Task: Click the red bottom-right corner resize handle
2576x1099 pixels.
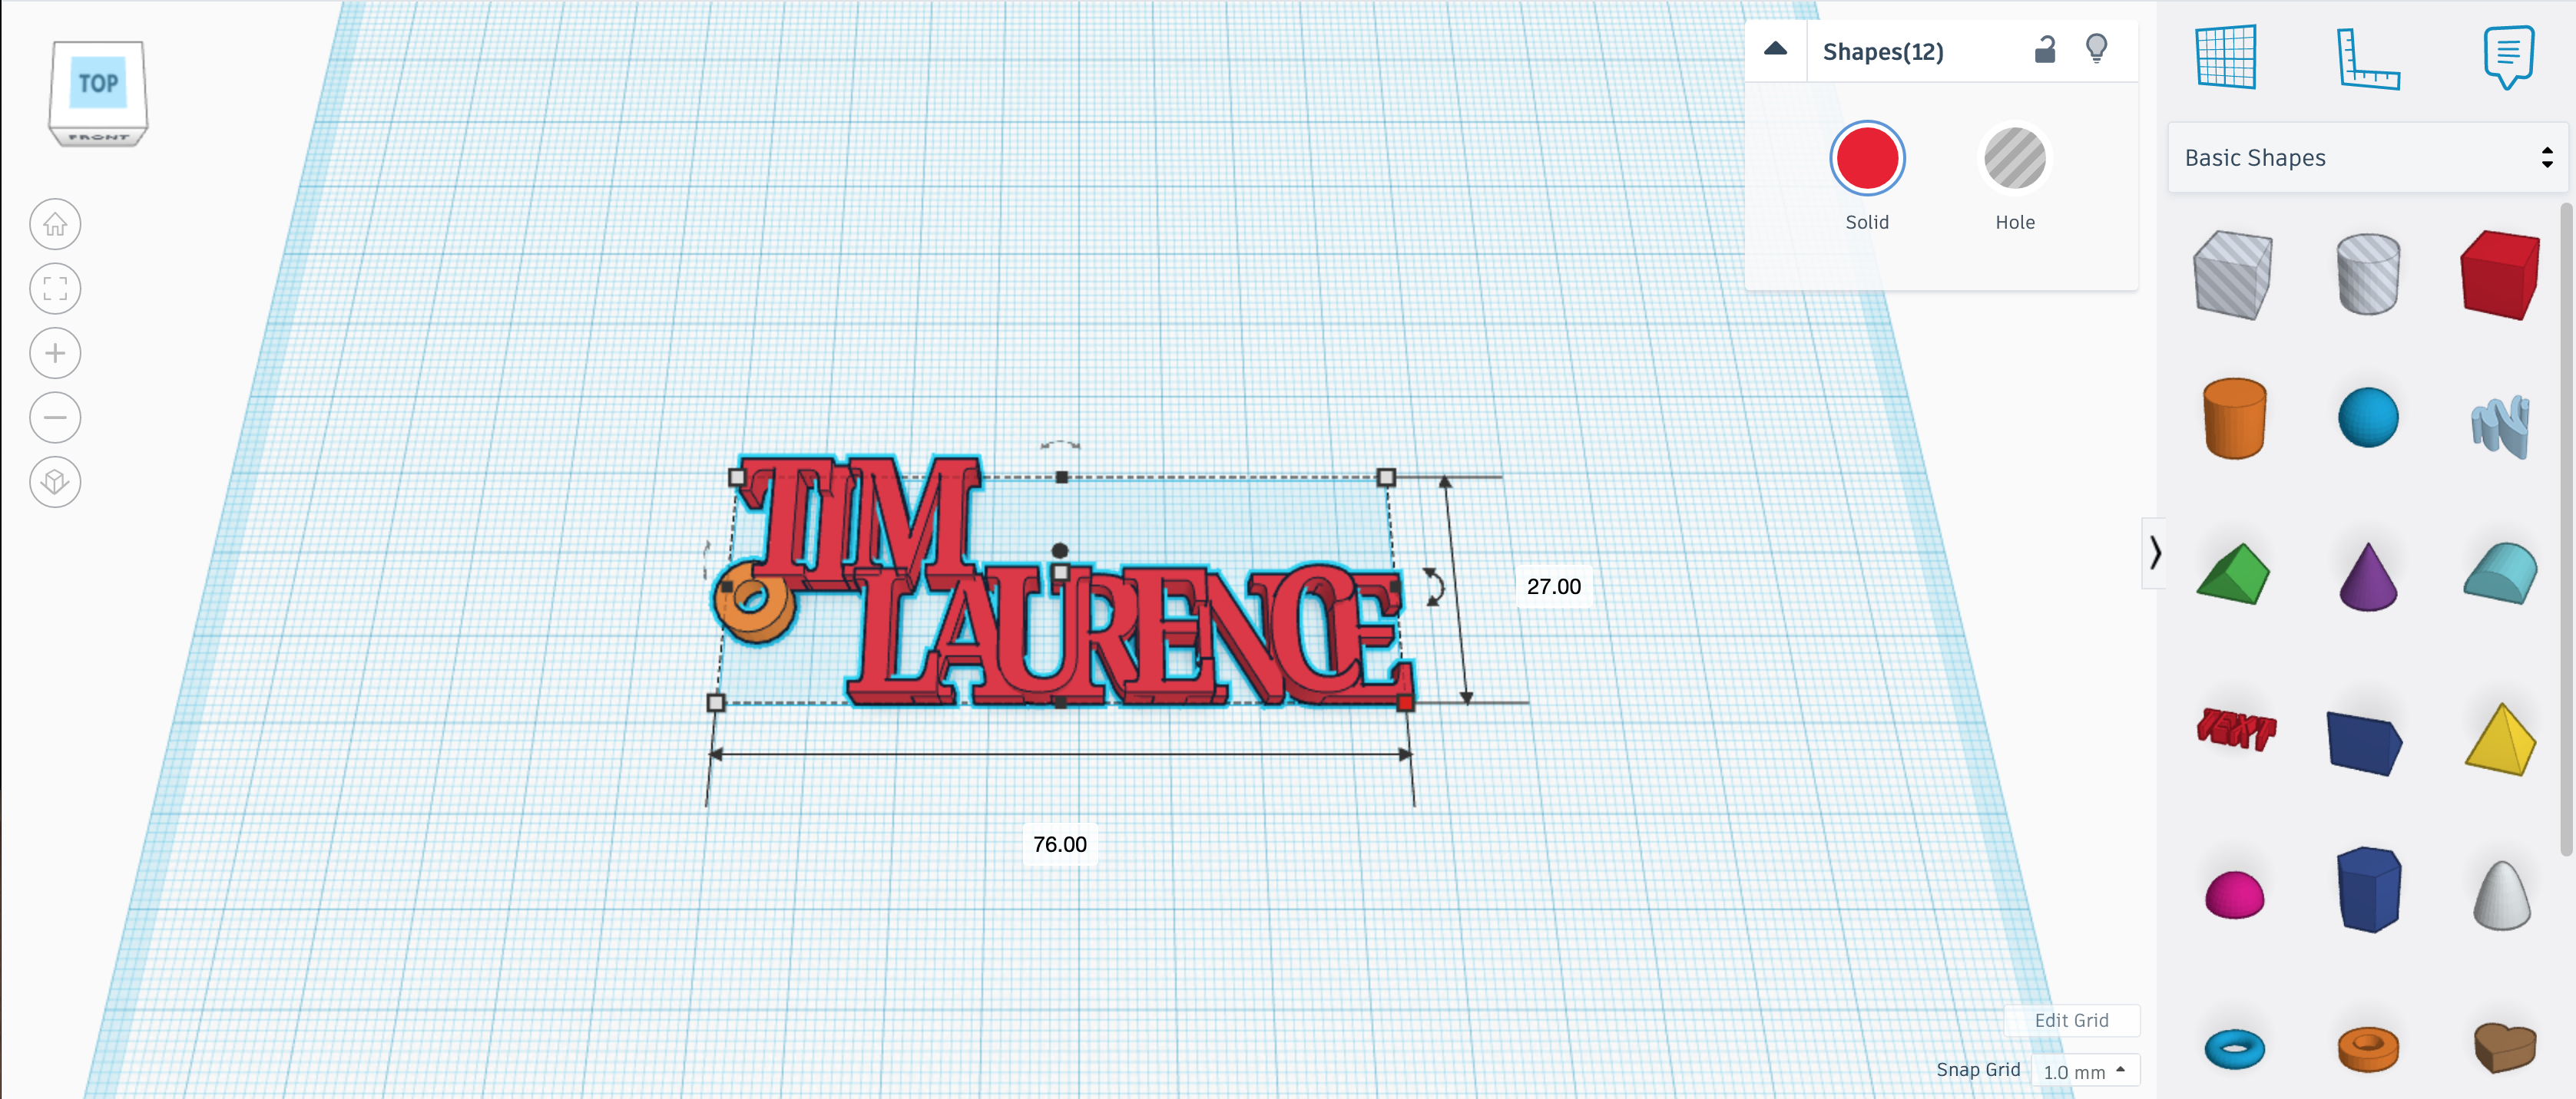Action: click(1405, 703)
